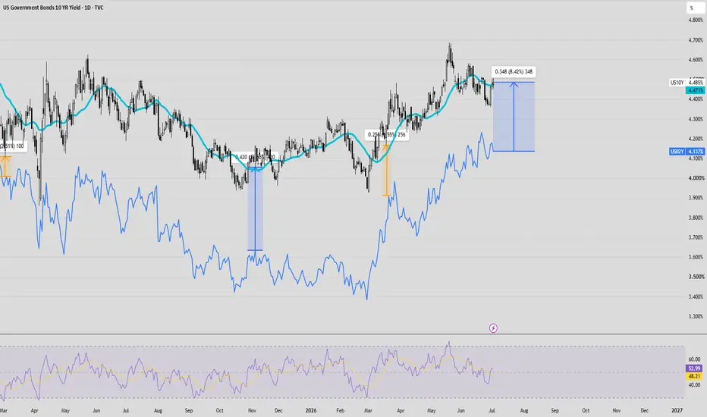Click the 3.300% price scale label
Viewport: 707px width, 417px height.
point(695,316)
